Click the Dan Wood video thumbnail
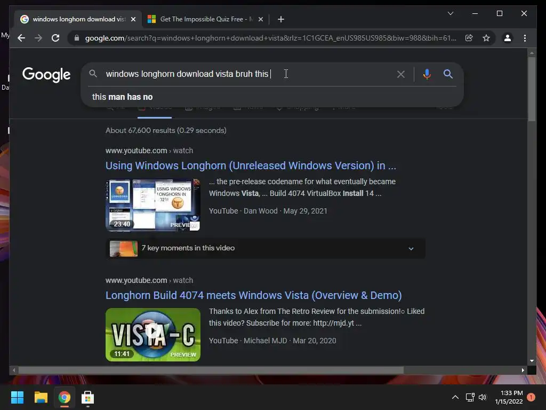 click(153, 205)
